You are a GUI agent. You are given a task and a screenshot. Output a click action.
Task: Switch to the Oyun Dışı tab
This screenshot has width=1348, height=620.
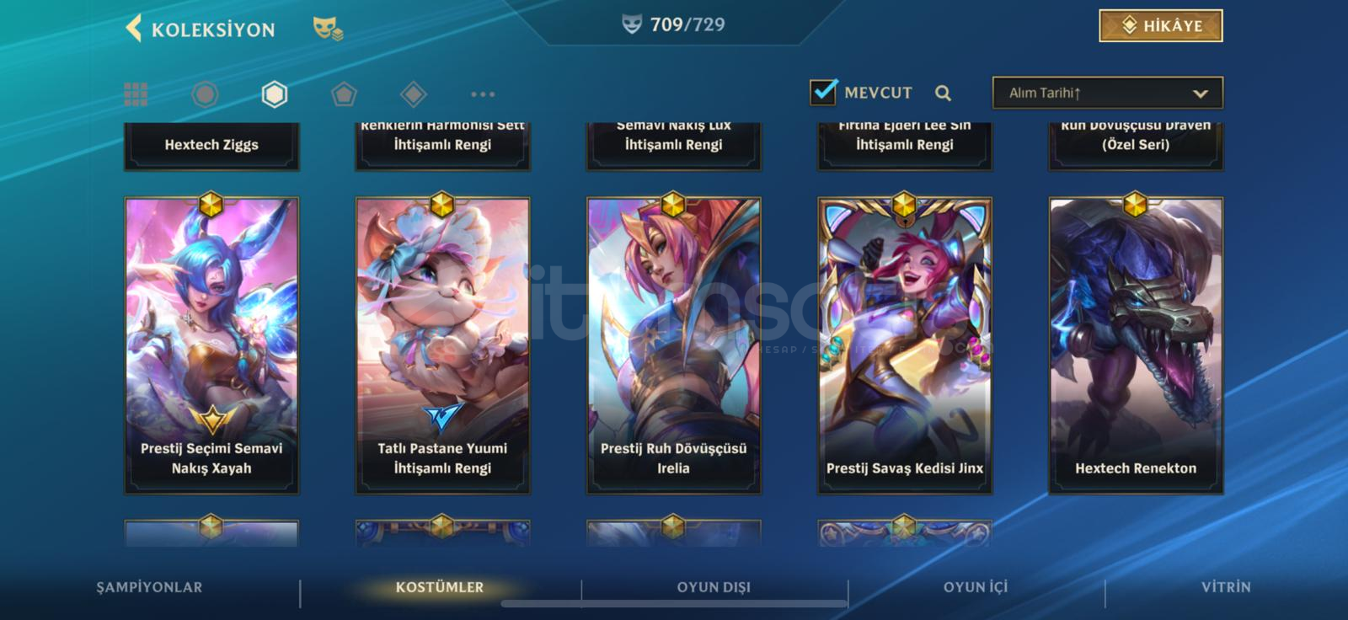pos(714,587)
